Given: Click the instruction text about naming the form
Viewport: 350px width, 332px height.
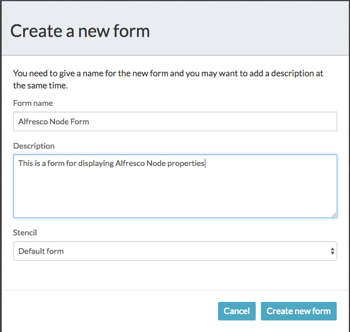Looking at the screenshot, I should point(168,79).
